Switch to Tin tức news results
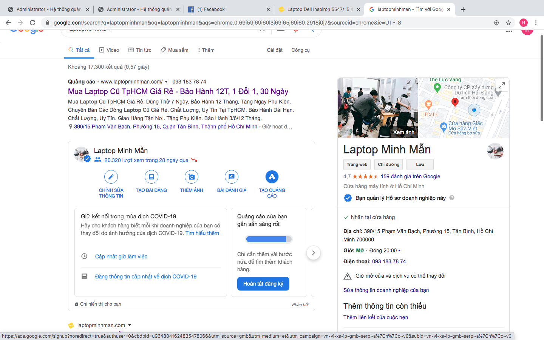Image resolution: width=544 pixels, height=340 pixels. pos(140,50)
